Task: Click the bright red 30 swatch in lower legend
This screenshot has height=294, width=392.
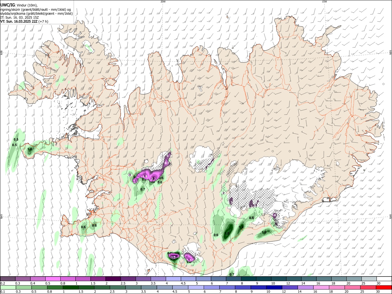Action: 384,287
